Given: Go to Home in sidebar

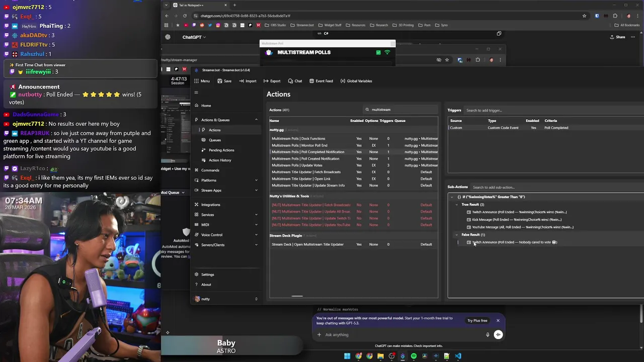Looking at the screenshot, I should click(206, 106).
